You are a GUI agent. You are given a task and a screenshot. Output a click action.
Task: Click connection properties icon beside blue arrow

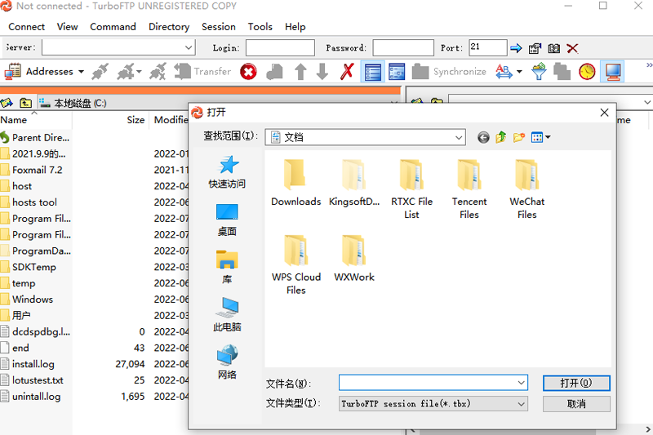pyautogui.click(x=535, y=48)
